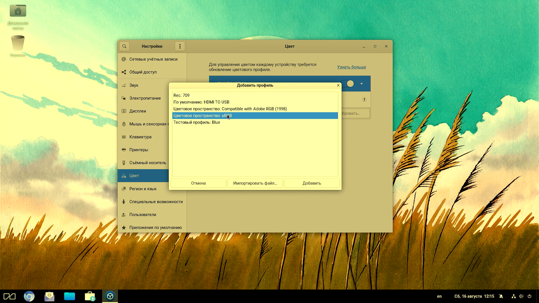Click the Добавить button
This screenshot has width=539, height=303.
[312, 183]
